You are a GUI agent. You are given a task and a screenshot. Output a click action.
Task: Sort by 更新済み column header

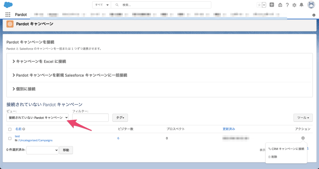point(229,129)
